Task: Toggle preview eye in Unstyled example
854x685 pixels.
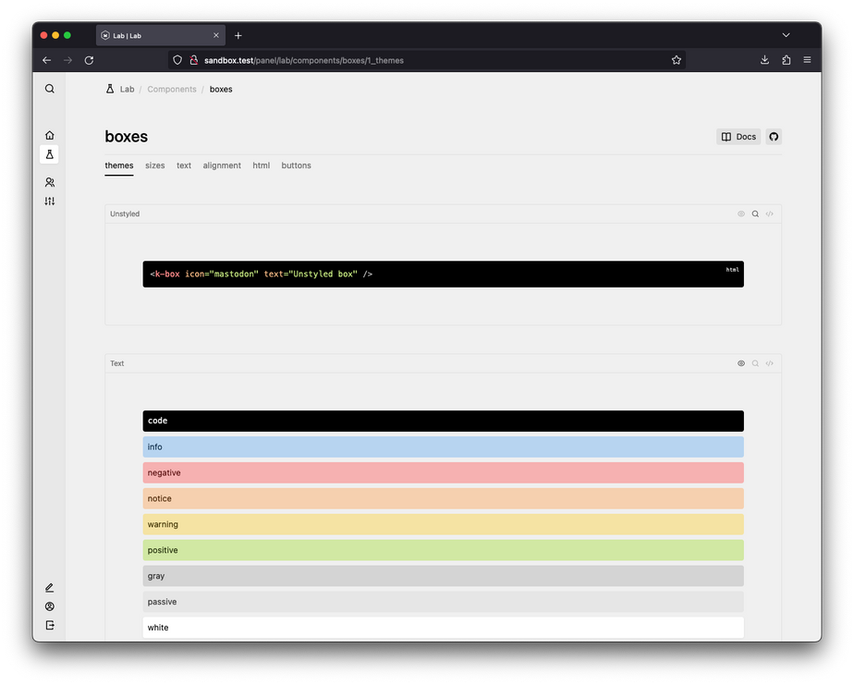Action: pos(741,214)
